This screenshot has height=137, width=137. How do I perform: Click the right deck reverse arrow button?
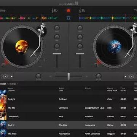click(125, 76)
